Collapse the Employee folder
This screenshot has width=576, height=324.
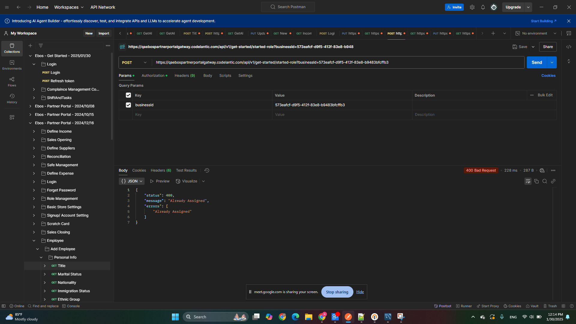(34, 241)
